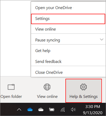Click the volume speaker tray icon
Image resolution: width=106 pixels, height=116 pixels.
tap(73, 110)
